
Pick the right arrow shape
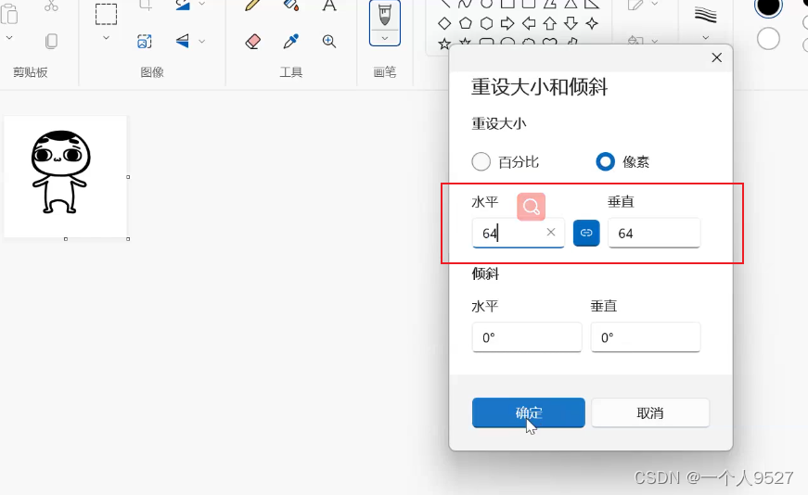click(x=507, y=23)
